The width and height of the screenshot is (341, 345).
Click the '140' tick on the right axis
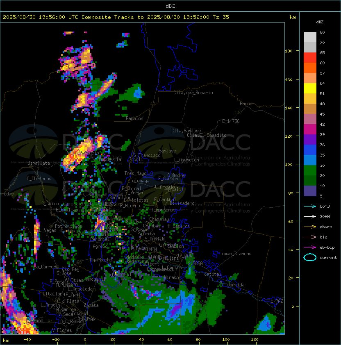289,108
